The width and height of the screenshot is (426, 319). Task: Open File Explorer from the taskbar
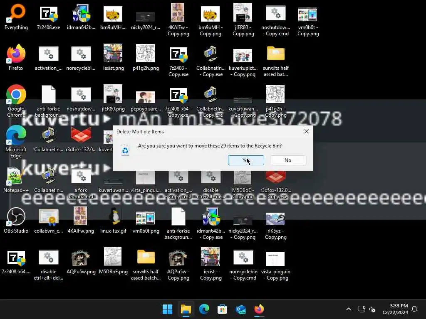[186, 309]
